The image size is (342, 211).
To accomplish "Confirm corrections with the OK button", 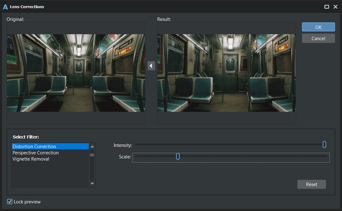I will [x=318, y=27].
